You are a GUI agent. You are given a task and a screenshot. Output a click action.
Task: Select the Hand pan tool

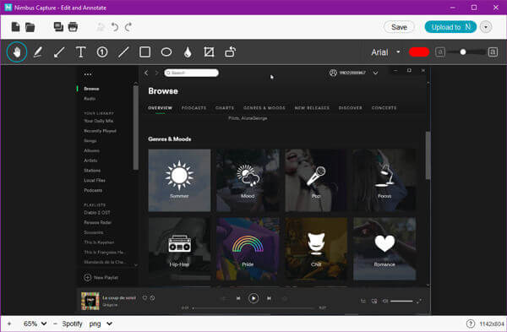[x=17, y=52]
